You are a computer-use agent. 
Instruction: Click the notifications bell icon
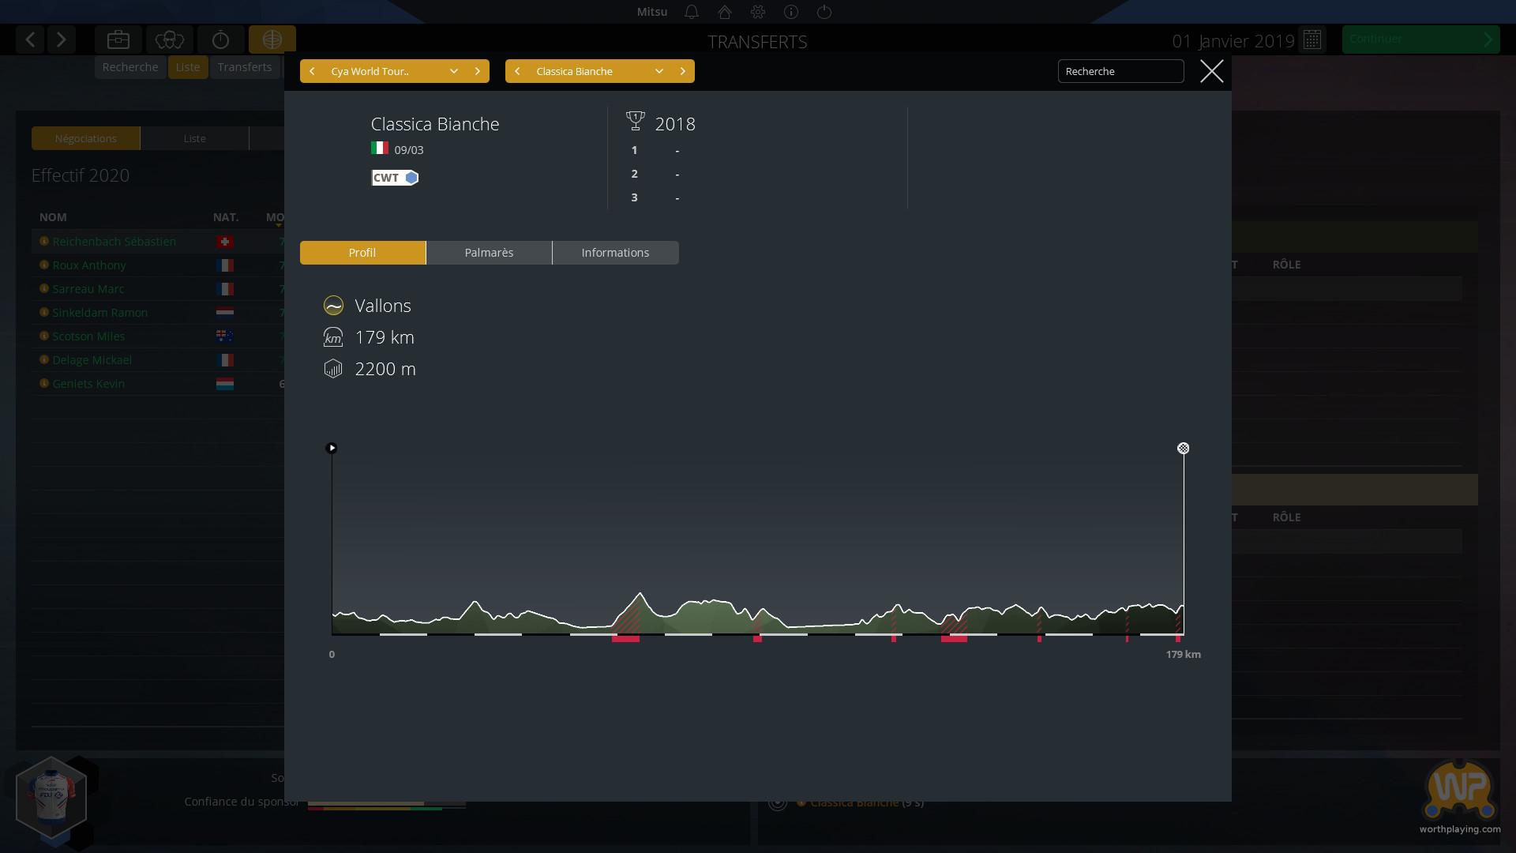692,12
